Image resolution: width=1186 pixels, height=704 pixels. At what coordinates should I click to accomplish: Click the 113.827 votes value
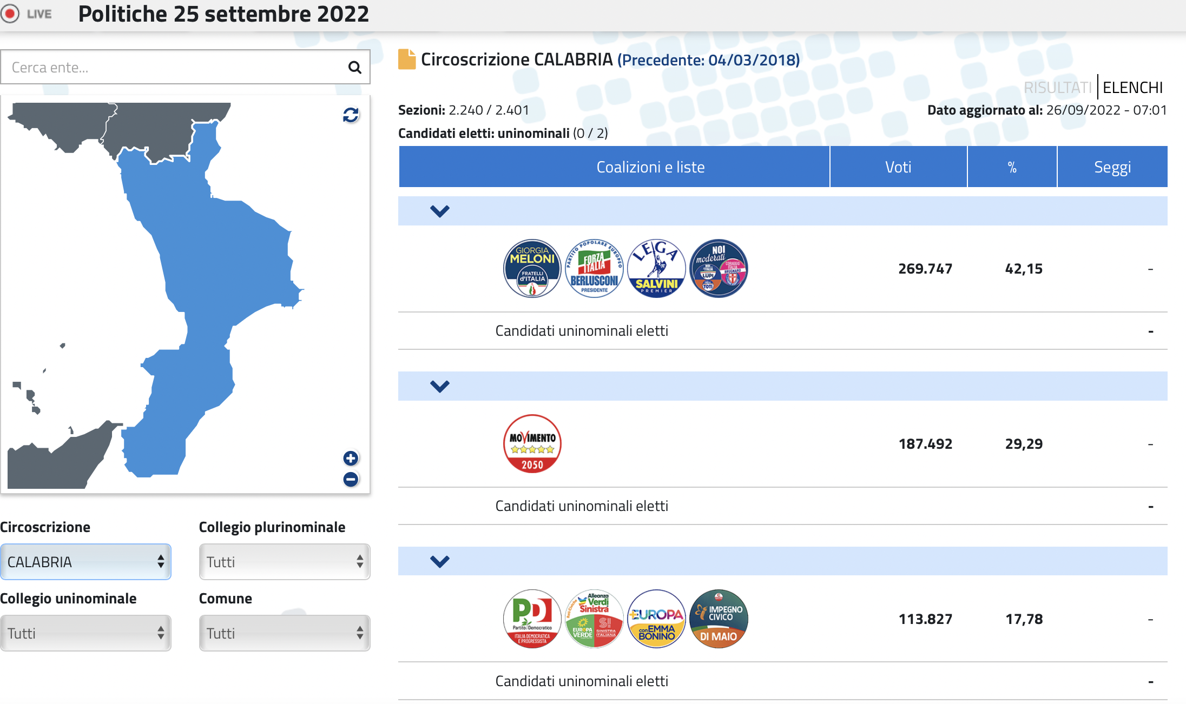(x=925, y=619)
